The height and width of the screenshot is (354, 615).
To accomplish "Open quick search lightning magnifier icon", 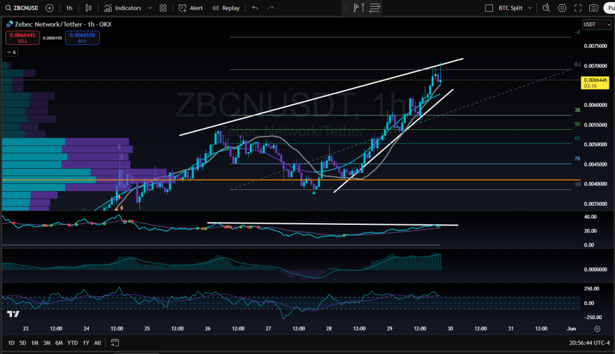I will tap(546, 8).
